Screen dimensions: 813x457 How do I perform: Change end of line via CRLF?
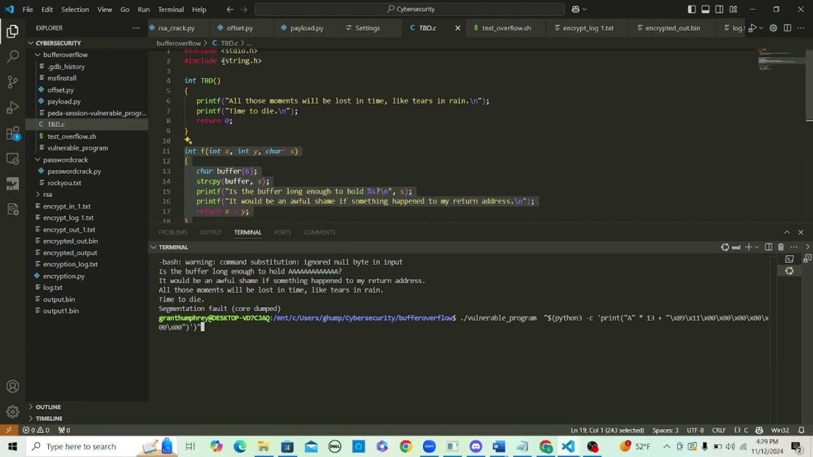click(x=719, y=430)
